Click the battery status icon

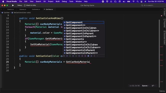[129, 2]
